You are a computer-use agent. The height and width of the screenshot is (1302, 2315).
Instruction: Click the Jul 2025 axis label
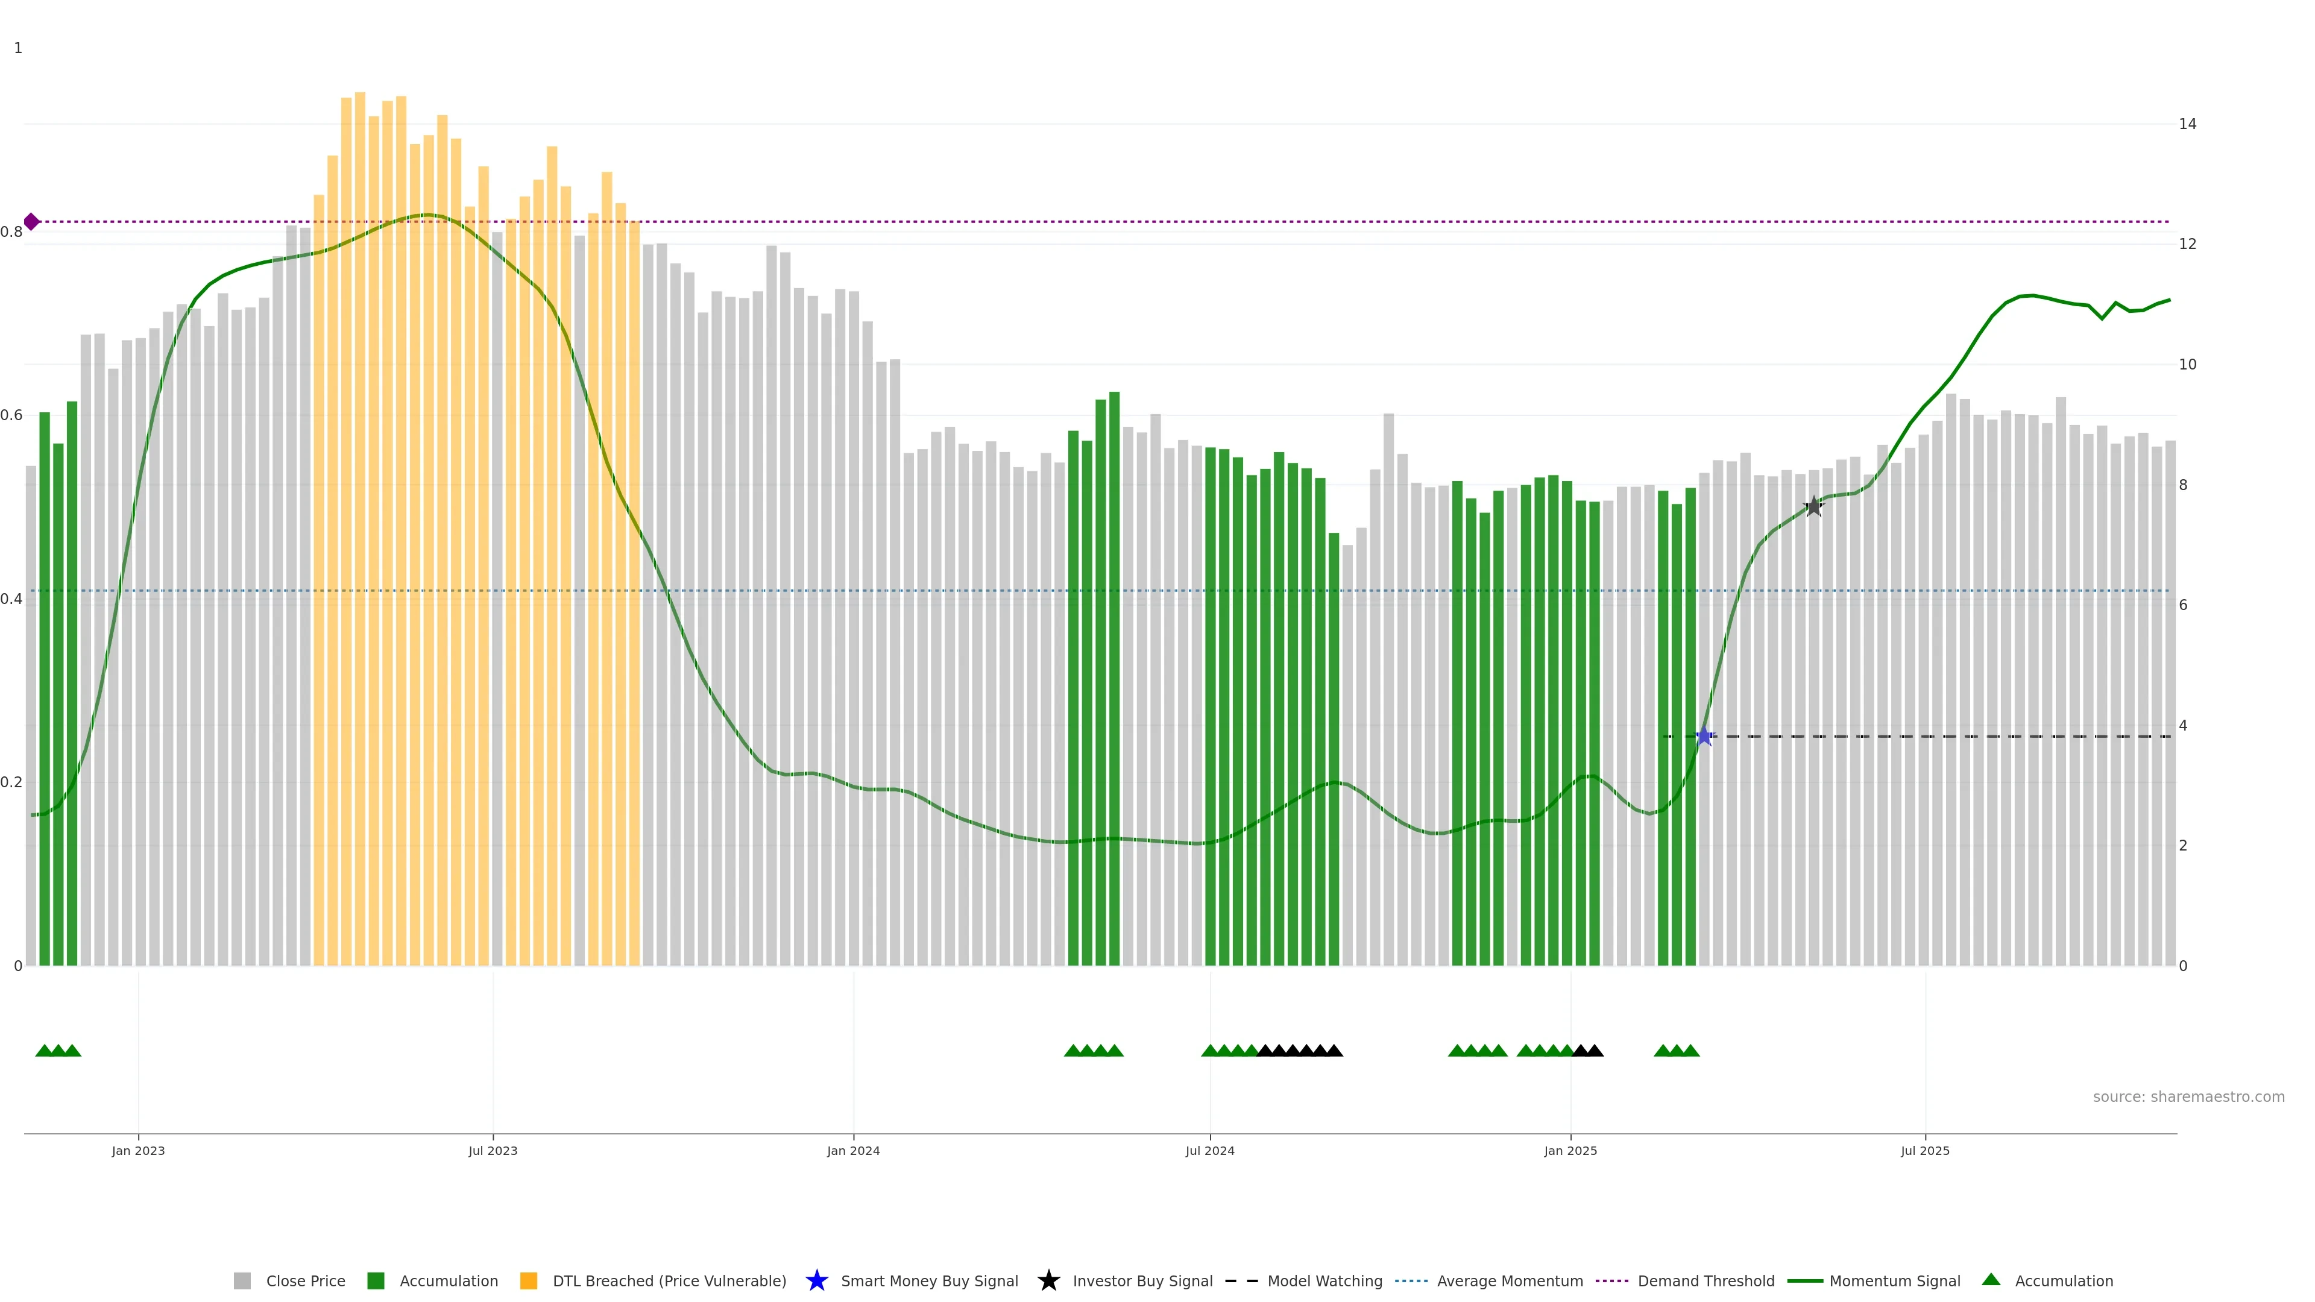coord(1925,1150)
